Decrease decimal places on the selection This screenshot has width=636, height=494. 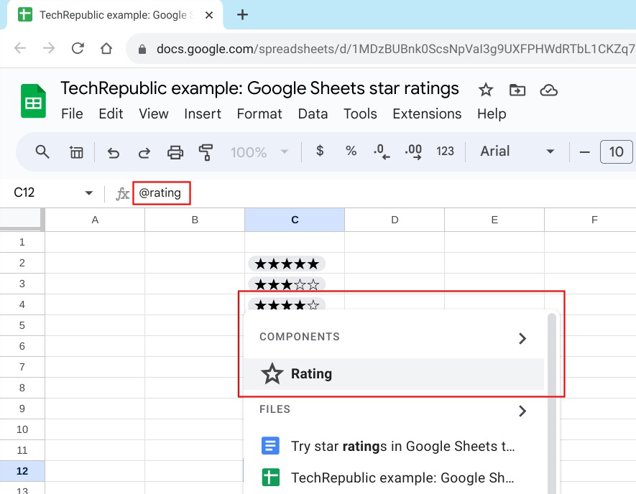click(381, 152)
